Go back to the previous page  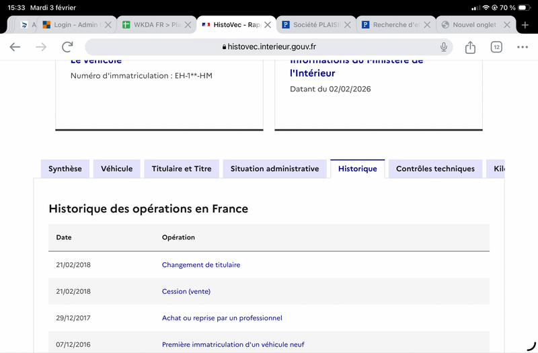tap(15, 47)
